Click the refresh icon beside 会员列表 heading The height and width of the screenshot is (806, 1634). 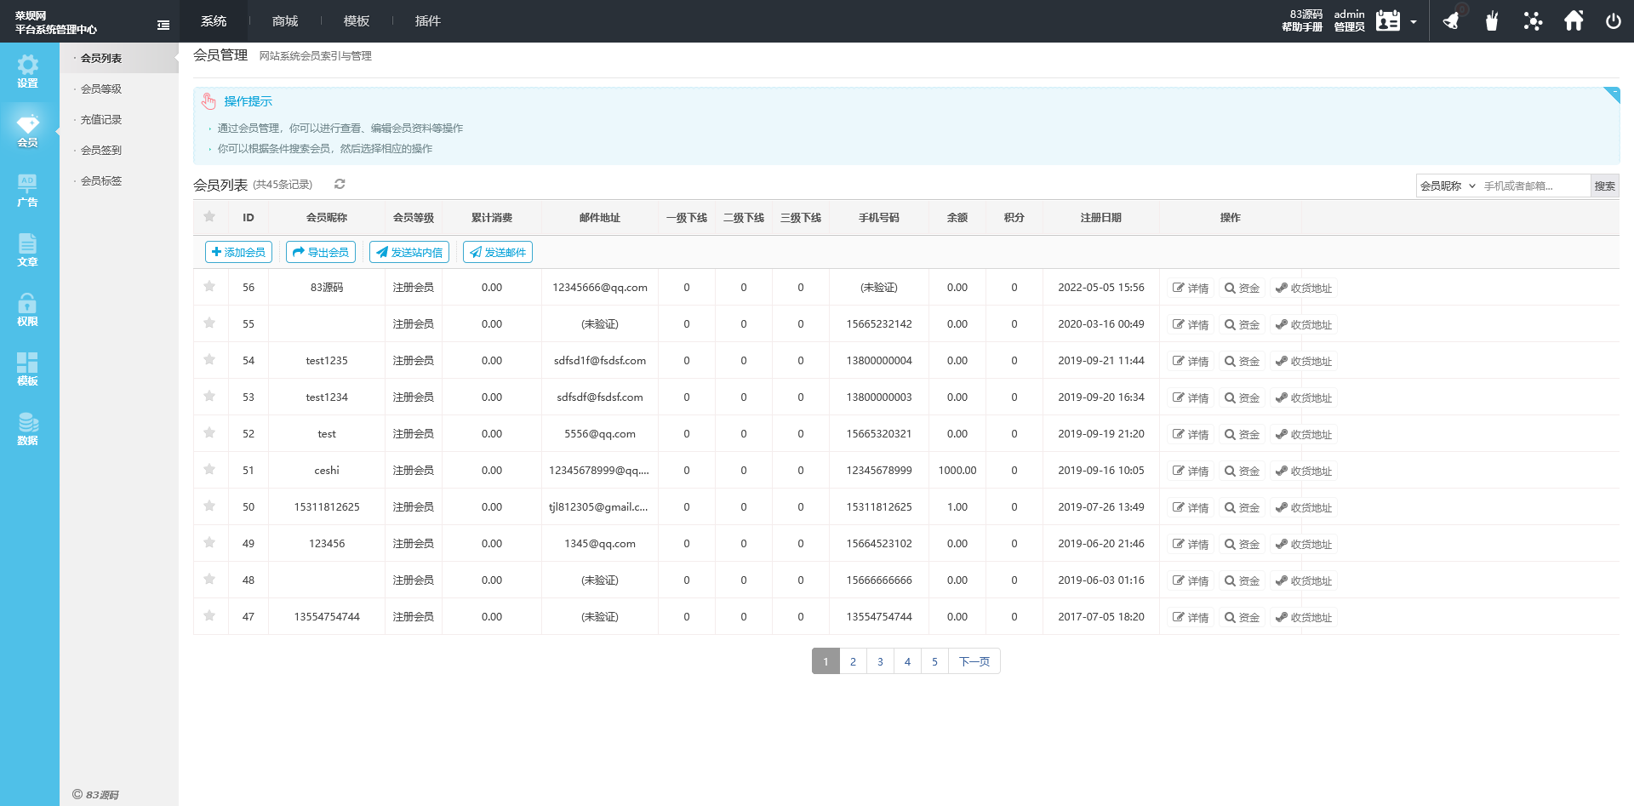(x=340, y=184)
